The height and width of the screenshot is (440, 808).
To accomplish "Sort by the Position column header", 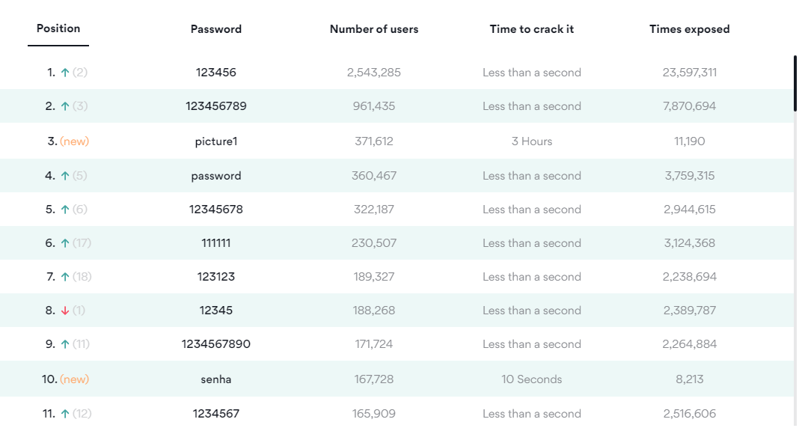I will pyautogui.click(x=58, y=28).
